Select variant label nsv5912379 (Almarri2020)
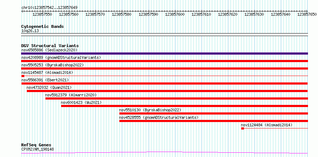This screenshot has height=157, width=318. [71, 95]
